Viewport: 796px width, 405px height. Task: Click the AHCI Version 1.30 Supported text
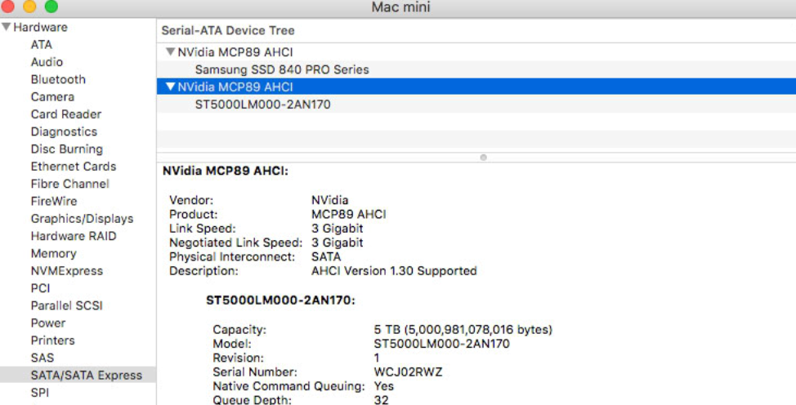pyautogui.click(x=394, y=270)
